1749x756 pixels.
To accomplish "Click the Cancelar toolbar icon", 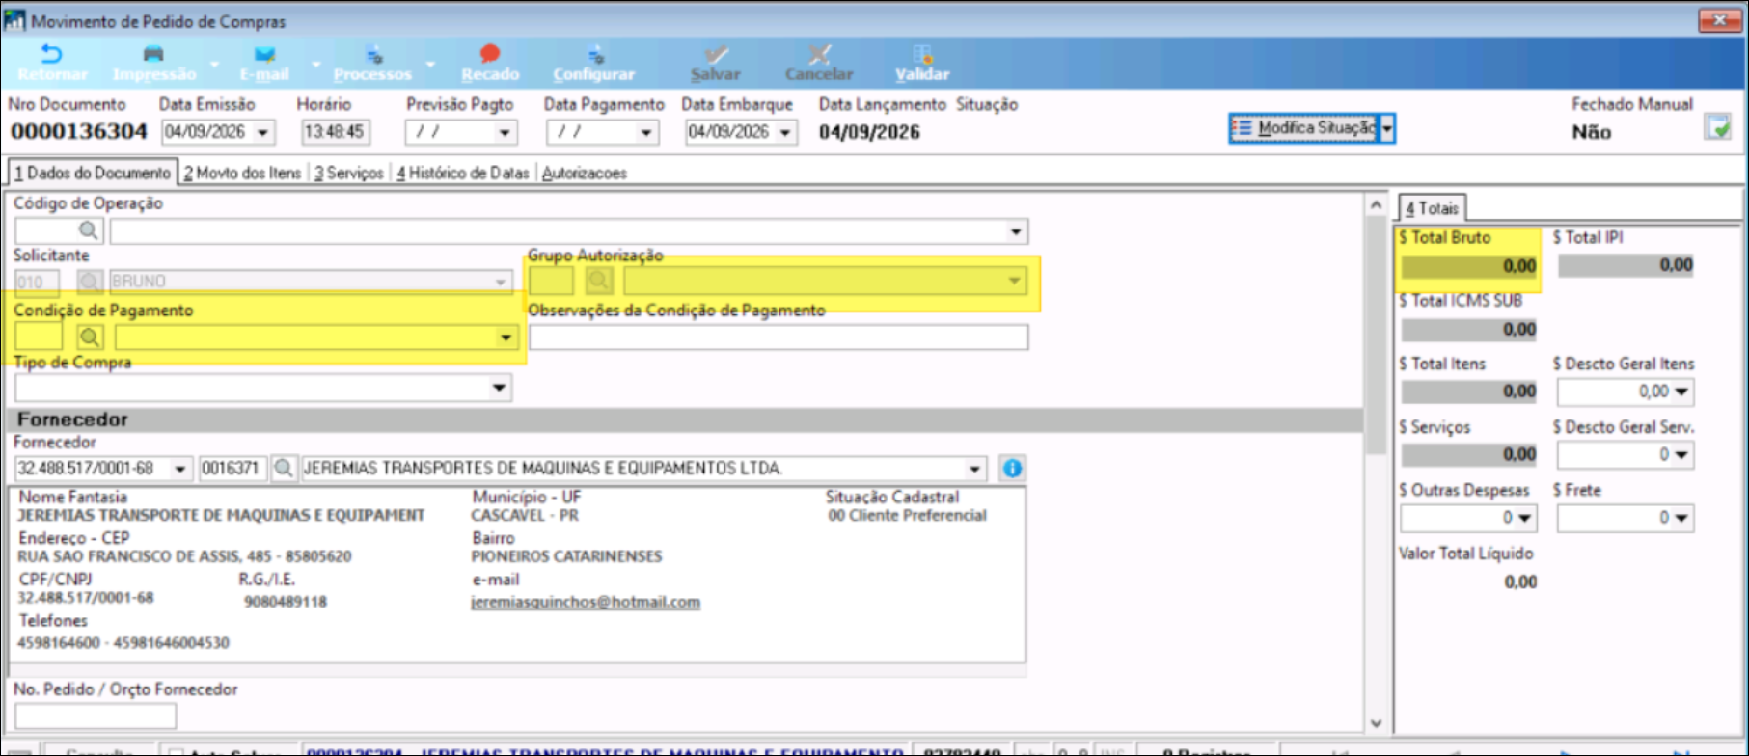I will click(819, 64).
